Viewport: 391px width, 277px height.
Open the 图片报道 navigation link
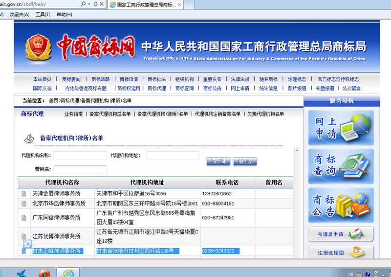[x=297, y=88]
